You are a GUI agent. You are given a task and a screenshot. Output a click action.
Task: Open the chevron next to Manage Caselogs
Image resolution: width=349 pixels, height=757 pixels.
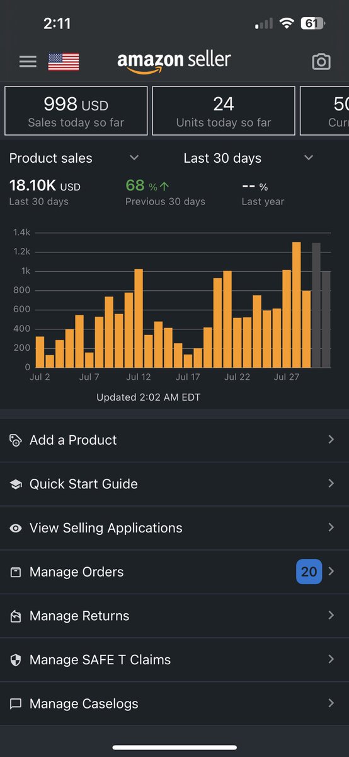point(331,703)
